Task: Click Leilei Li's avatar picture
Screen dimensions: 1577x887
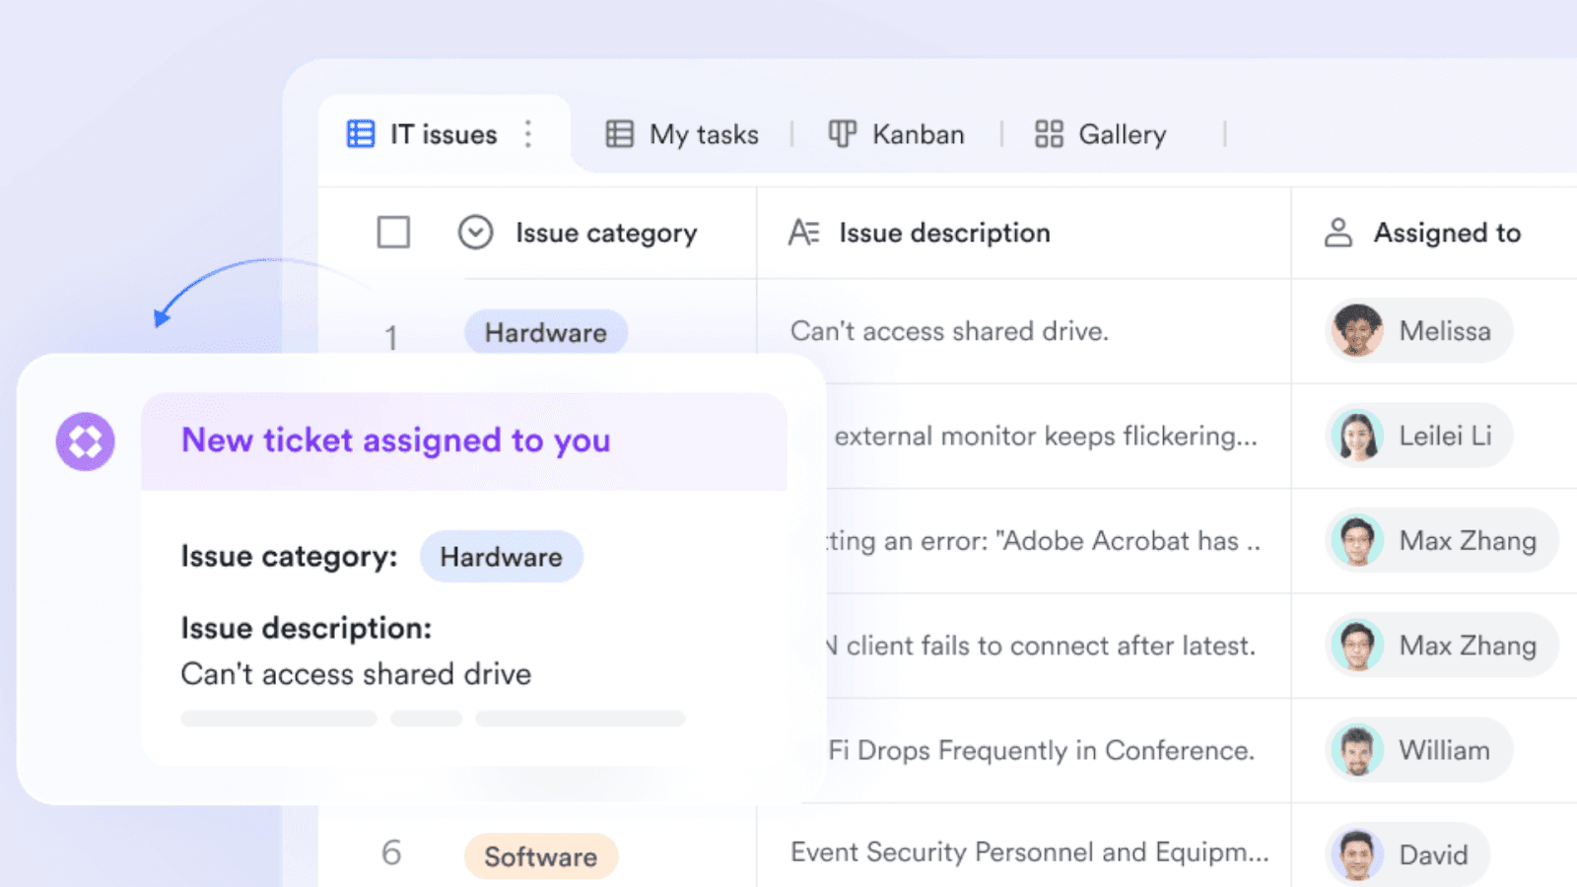Action: (x=1357, y=436)
